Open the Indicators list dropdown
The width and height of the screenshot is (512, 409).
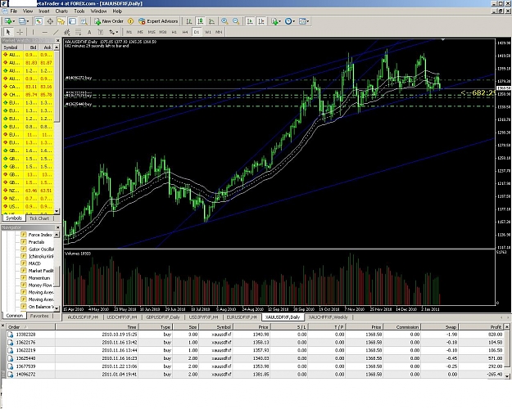point(275,21)
